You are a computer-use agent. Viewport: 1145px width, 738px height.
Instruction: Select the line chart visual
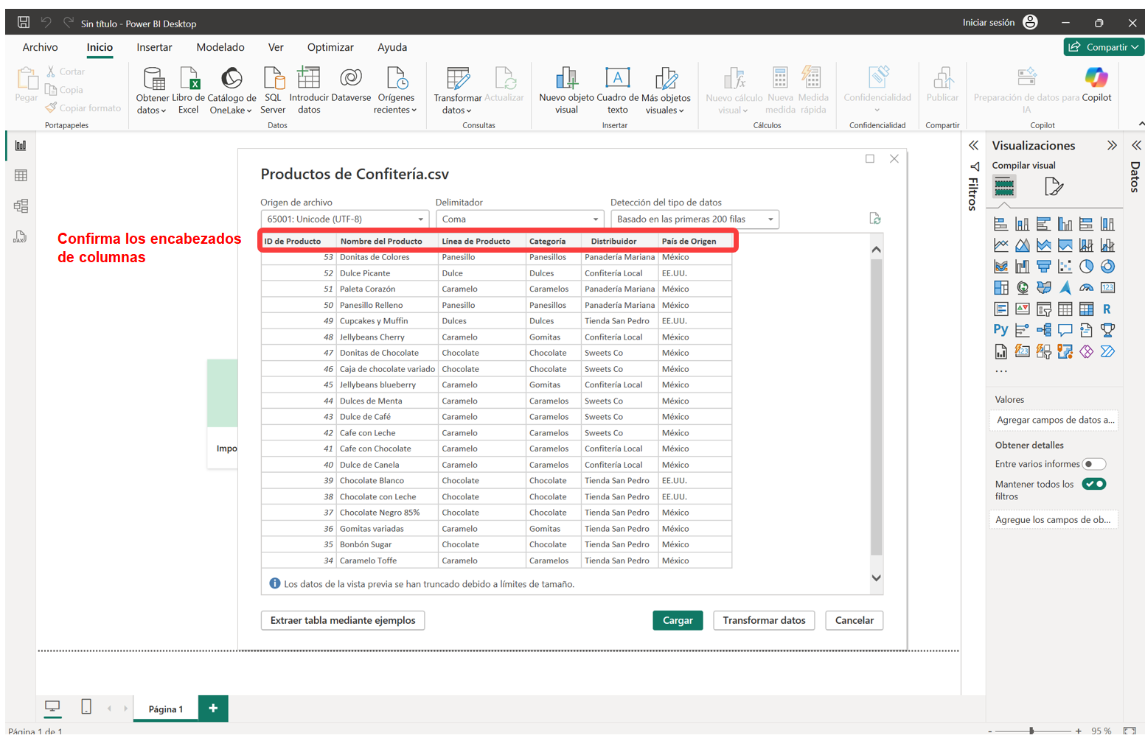click(x=1001, y=245)
